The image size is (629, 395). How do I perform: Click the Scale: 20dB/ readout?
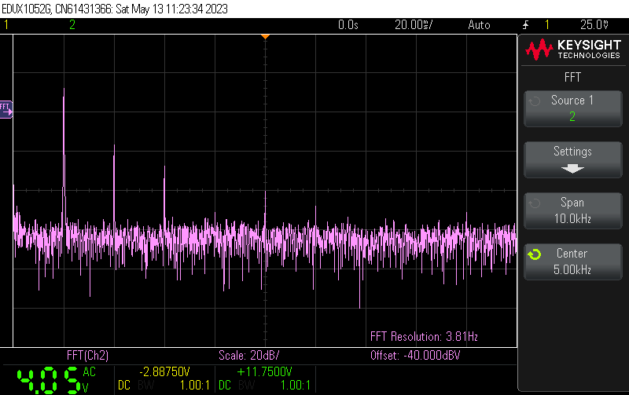(248, 355)
